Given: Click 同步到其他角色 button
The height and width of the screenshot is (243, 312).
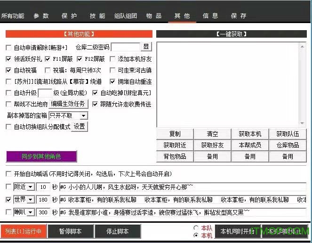Looking at the screenshot, I should 41,156.
